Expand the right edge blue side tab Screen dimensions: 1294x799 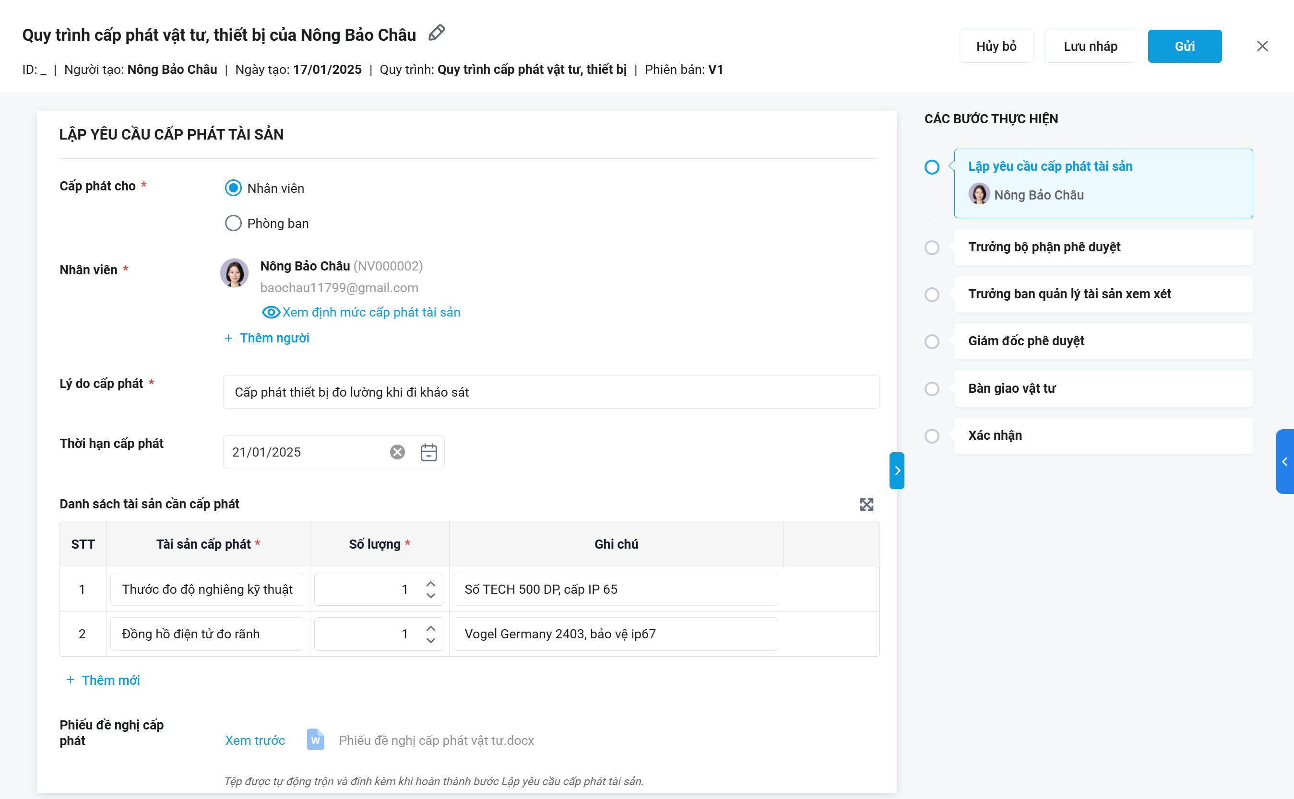point(1284,461)
